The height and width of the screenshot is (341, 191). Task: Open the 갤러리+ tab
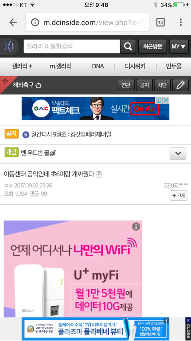click(22, 66)
